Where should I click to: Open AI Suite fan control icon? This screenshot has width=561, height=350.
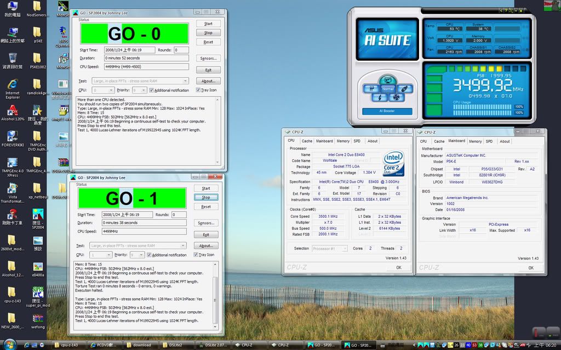pyautogui.click(x=396, y=97)
